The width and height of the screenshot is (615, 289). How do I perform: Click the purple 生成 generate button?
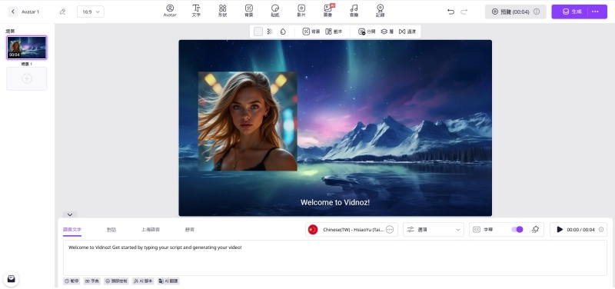tap(571, 12)
